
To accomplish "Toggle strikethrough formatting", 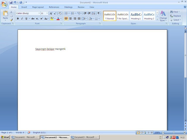I will point(33,19).
